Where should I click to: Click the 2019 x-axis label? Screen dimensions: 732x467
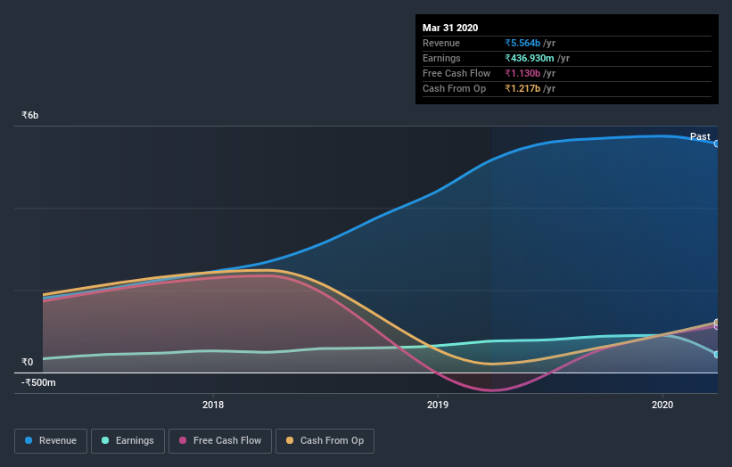(x=438, y=405)
